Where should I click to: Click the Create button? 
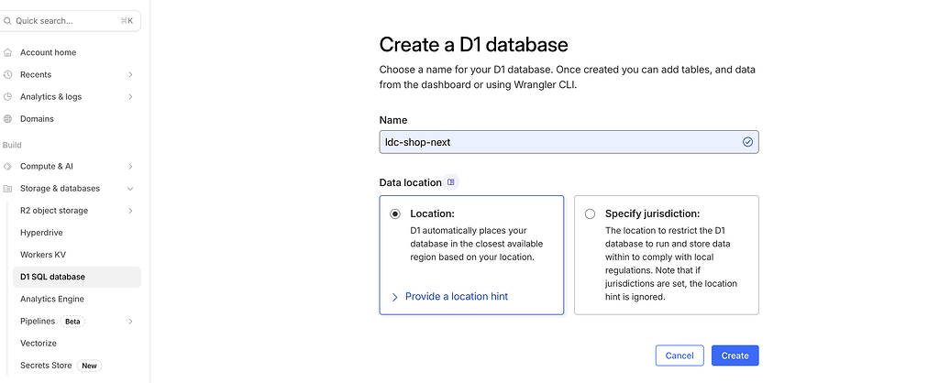pos(735,356)
